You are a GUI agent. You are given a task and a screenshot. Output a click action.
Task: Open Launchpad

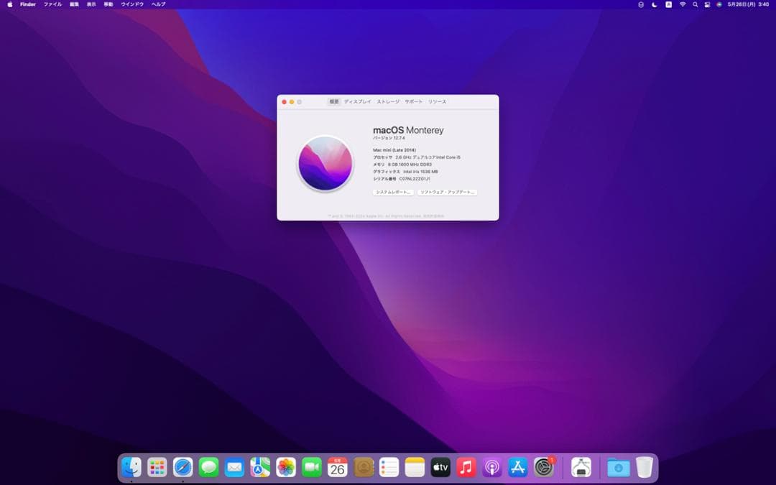[157, 467]
